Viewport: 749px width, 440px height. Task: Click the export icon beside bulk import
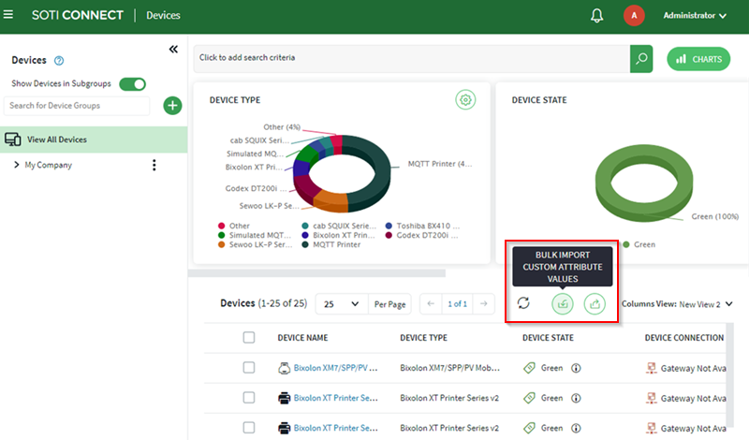tap(595, 304)
